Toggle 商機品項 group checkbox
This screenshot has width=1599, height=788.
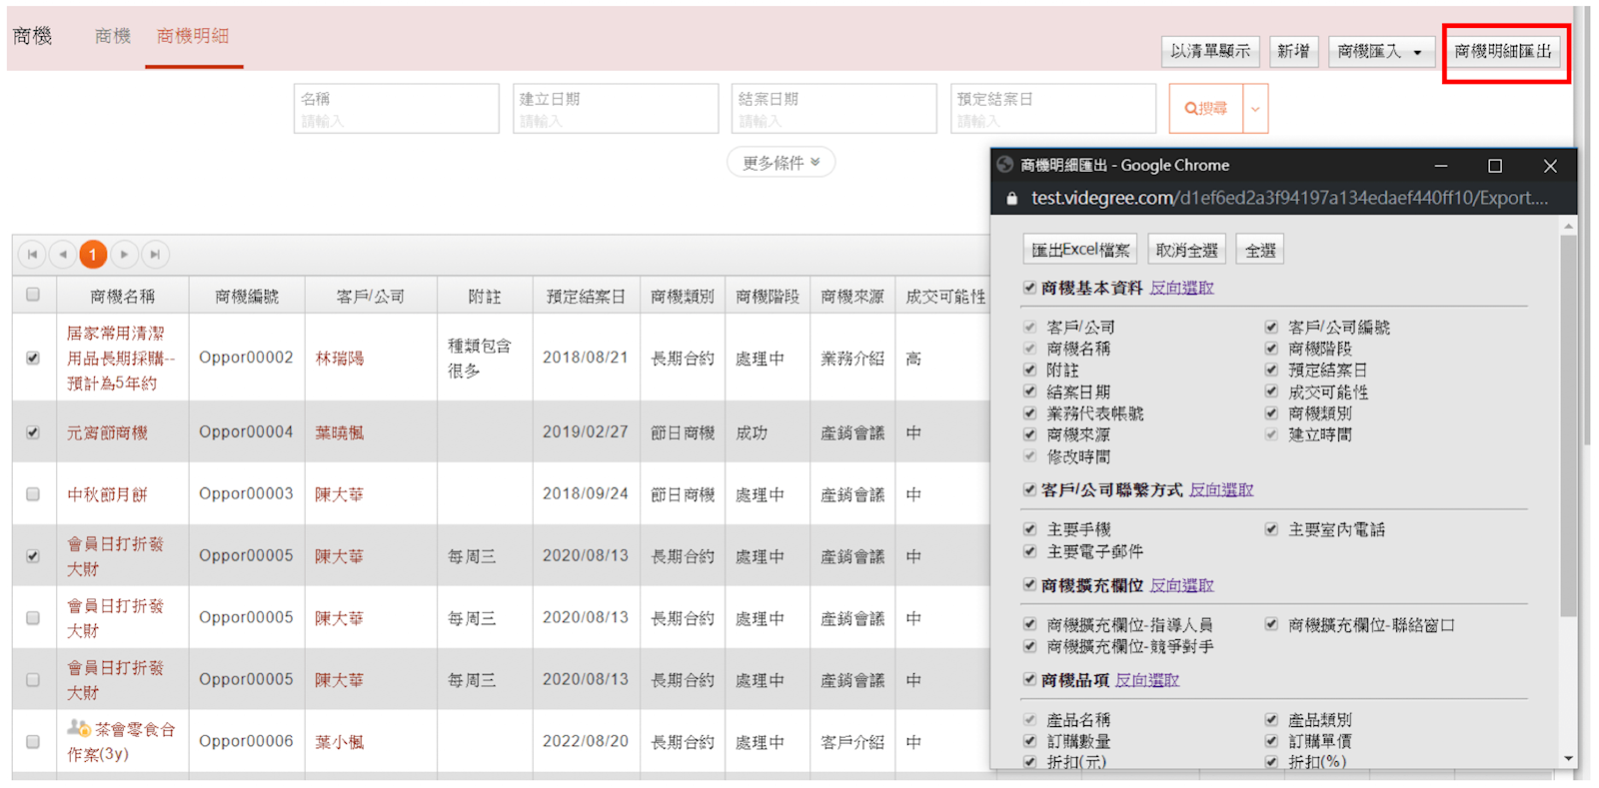(1029, 680)
